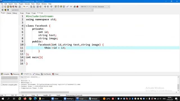Click the Compile & Run icon
Screen dimensions: 180x101
coord(61,7)
